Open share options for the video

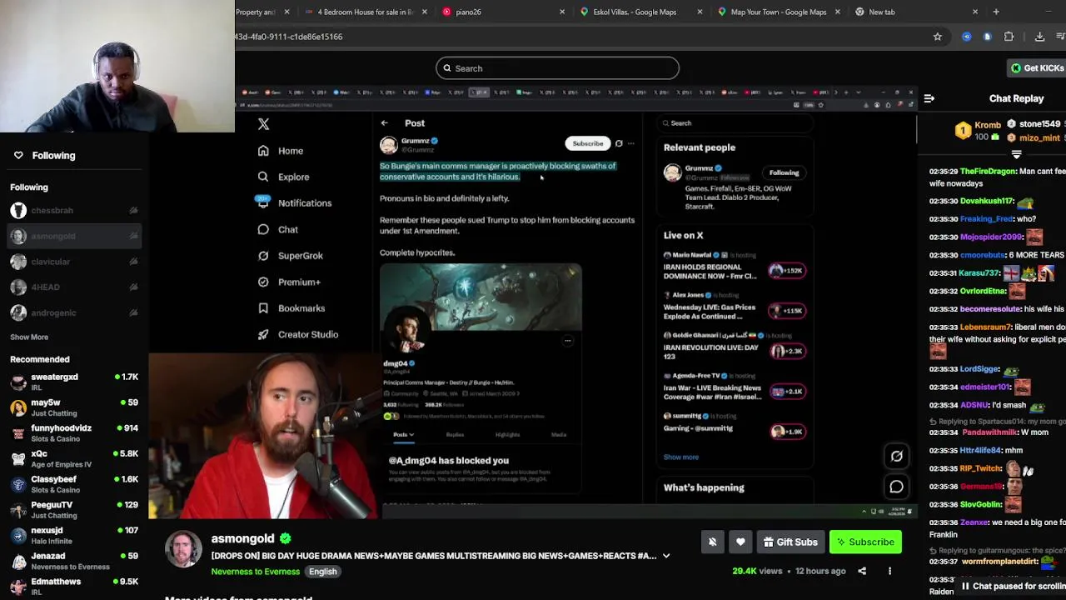(862, 571)
